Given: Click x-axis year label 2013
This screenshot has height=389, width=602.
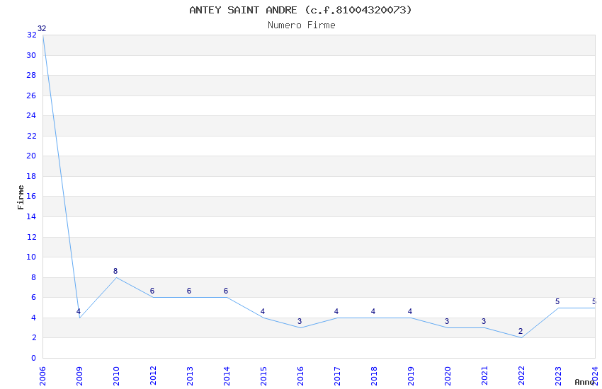Looking at the screenshot, I should 190,376.
